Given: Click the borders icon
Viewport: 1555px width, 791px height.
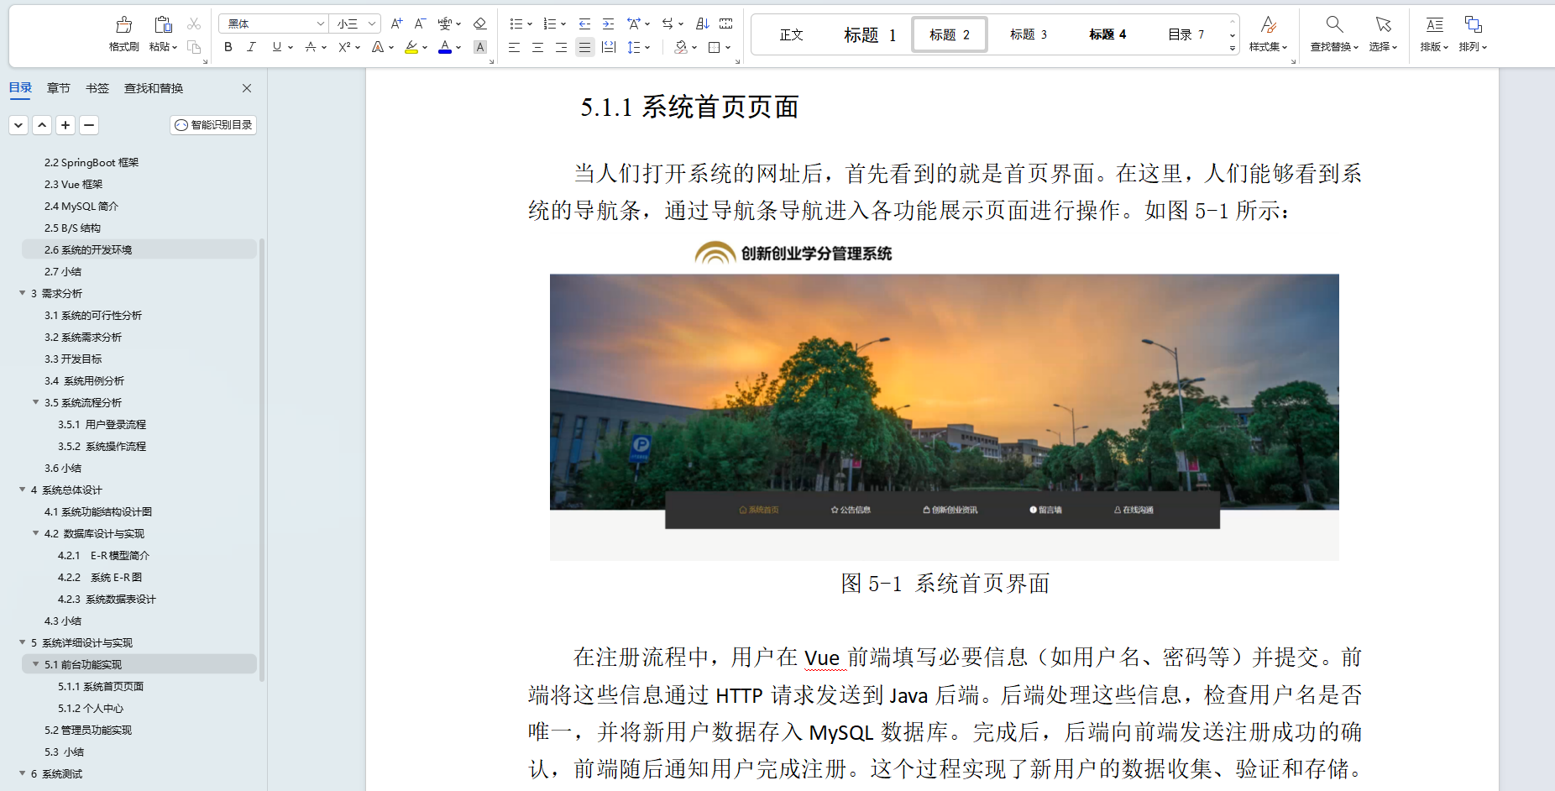Looking at the screenshot, I should (x=715, y=47).
